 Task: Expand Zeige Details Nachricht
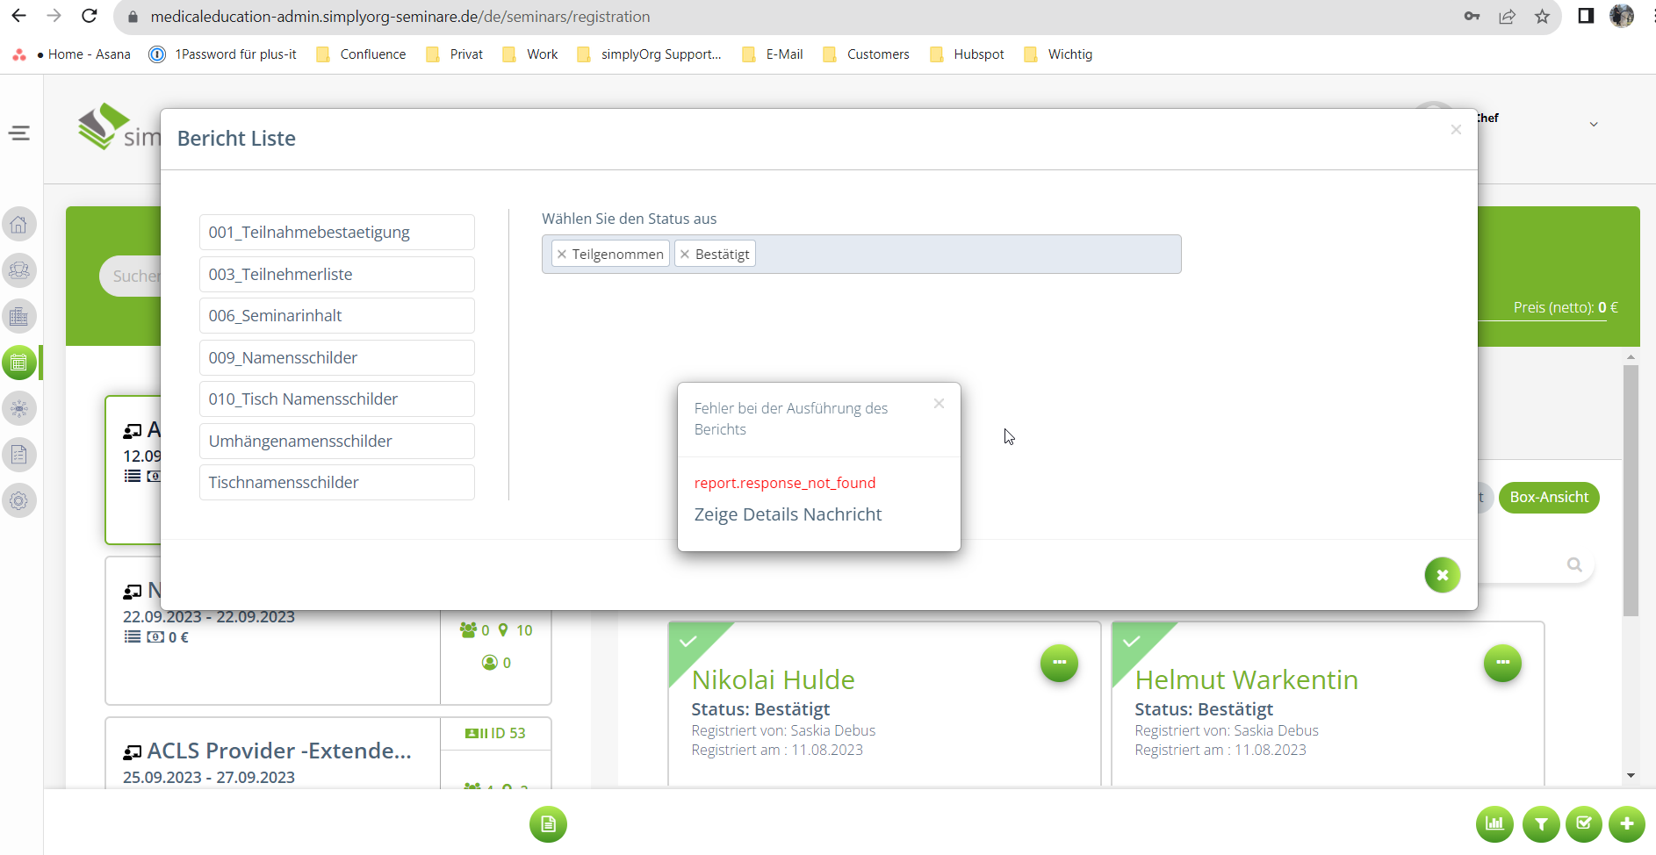(x=788, y=514)
